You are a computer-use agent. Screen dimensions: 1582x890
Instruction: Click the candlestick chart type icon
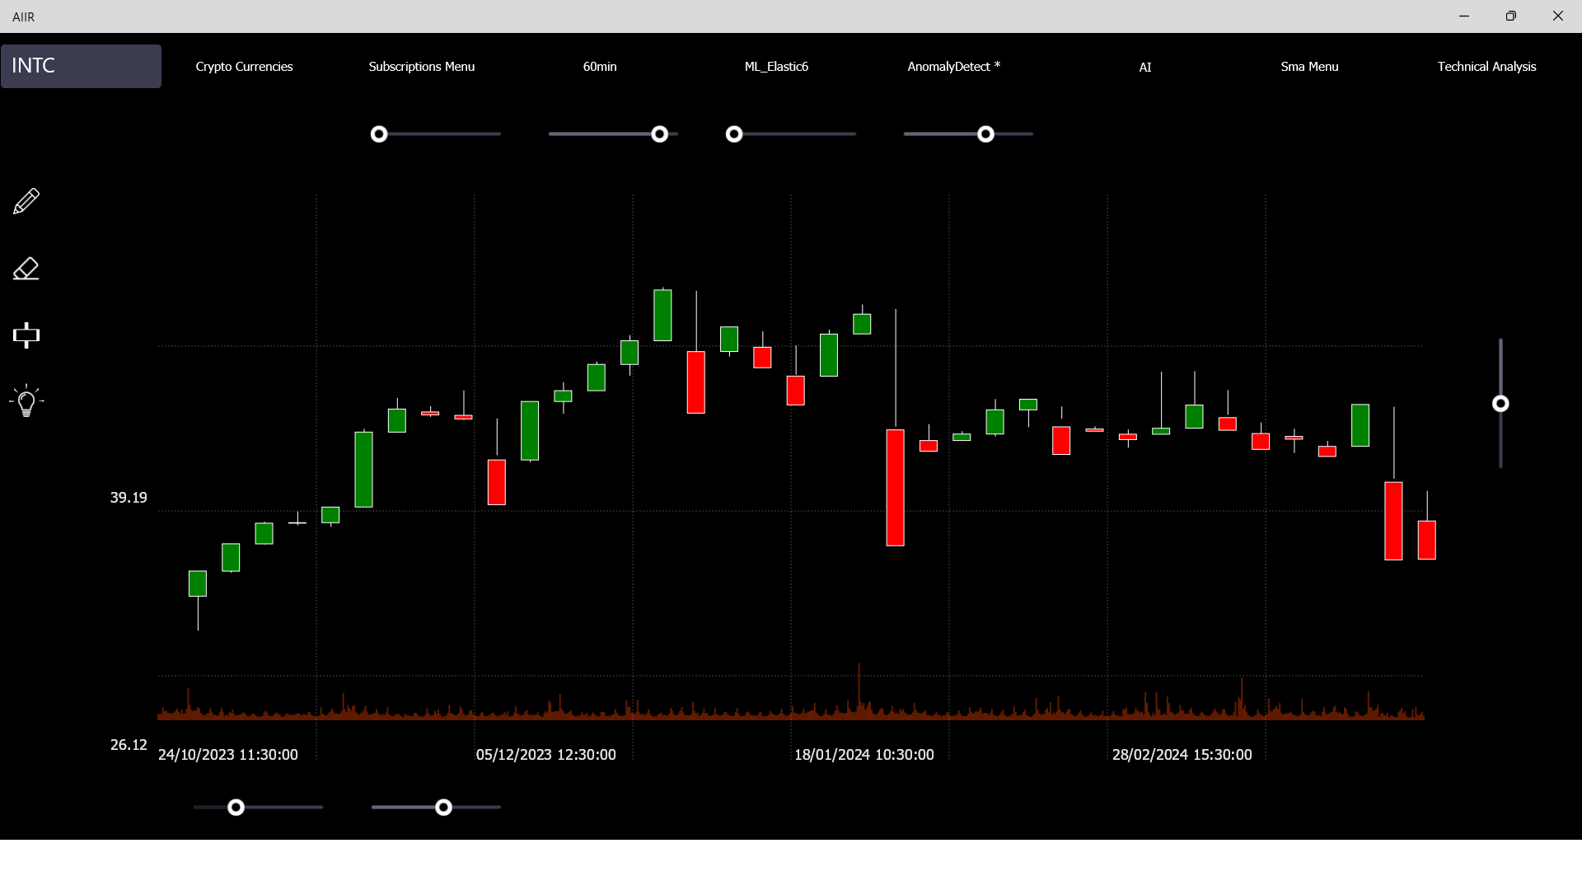26,335
